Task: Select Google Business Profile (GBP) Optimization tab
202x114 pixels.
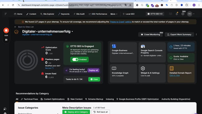Action: tap(137, 99)
